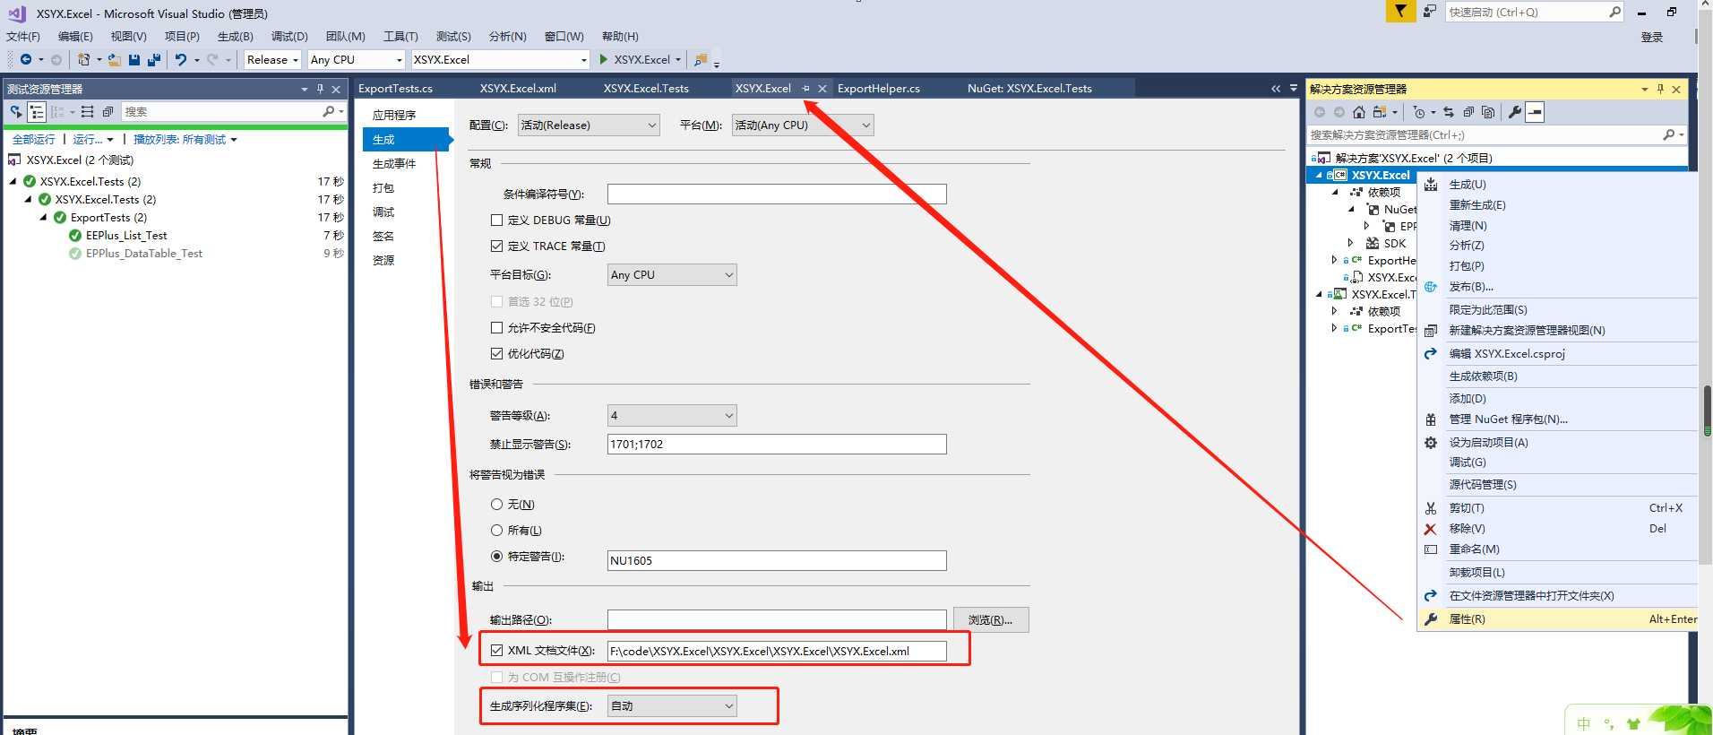The image size is (1713, 735).
Task: Click the Save All icon
Action: [154, 60]
